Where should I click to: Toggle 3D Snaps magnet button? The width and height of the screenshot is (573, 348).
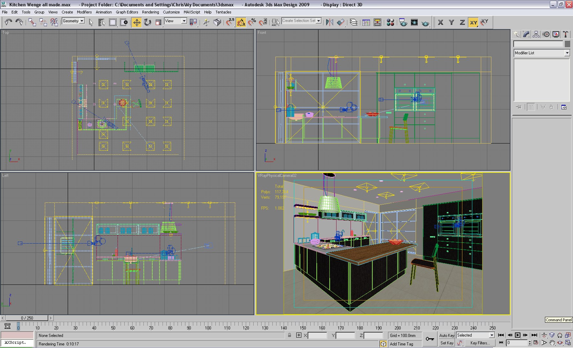pos(230,22)
